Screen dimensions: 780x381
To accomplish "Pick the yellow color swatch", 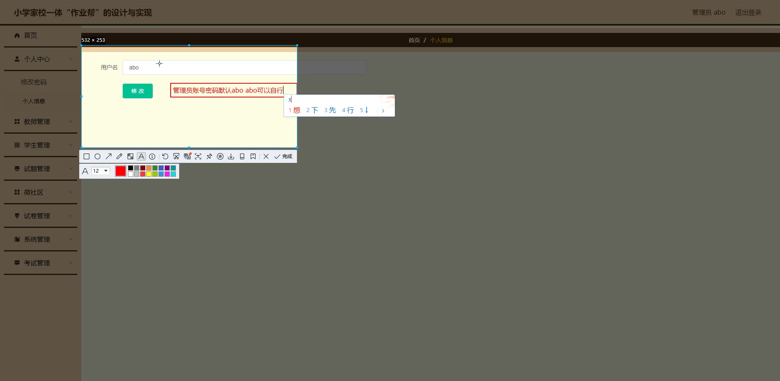I will (149, 174).
